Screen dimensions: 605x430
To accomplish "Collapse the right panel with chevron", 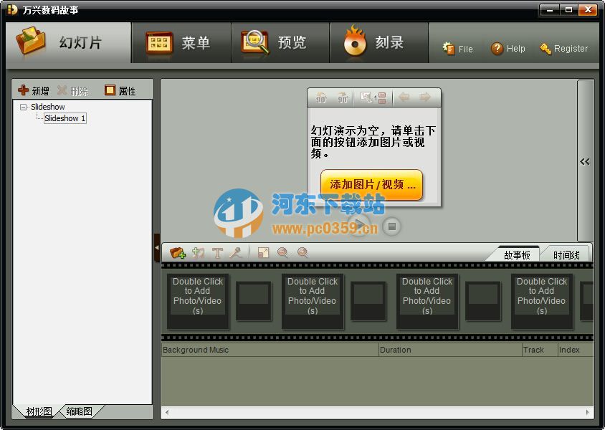I will 585,161.
